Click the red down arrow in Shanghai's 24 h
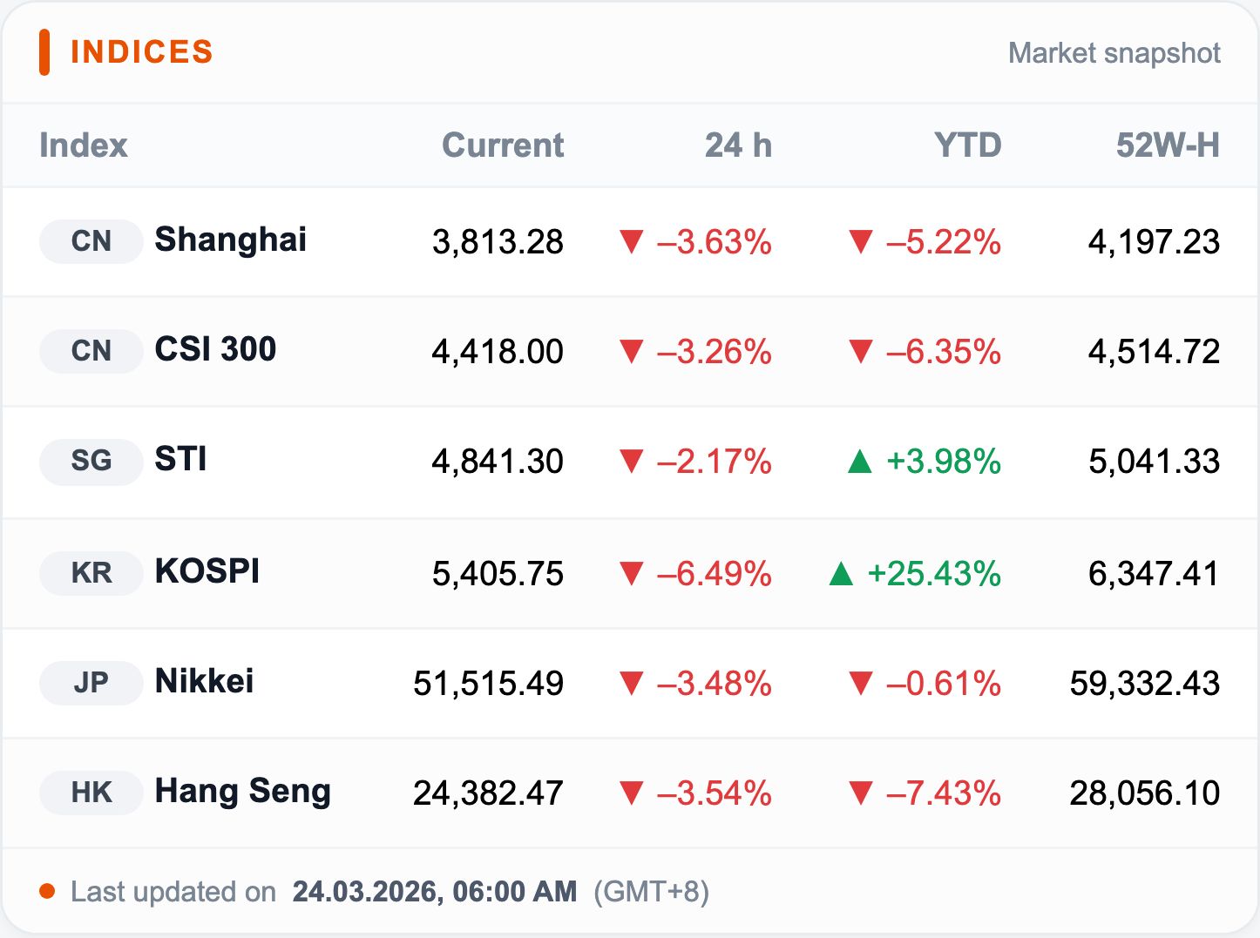Image resolution: width=1260 pixels, height=938 pixels. click(x=631, y=241)
